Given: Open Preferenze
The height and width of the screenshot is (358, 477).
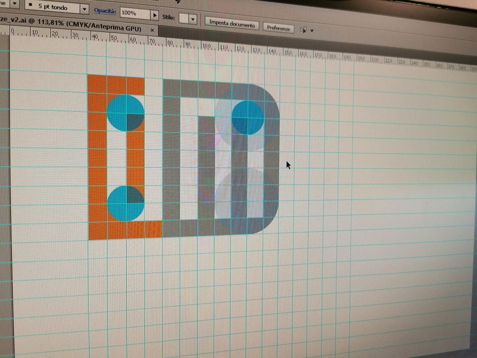Looking at the screenshot, I should pyautogui.click(x=279, y=28).
